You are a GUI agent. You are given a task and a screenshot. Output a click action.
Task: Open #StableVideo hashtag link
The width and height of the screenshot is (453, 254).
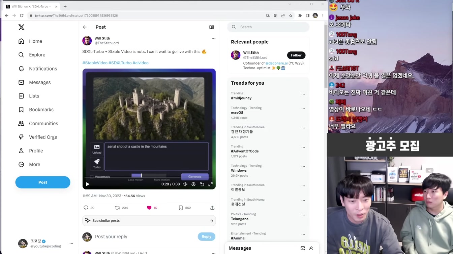pyautogui.click(x=95, y=63)
